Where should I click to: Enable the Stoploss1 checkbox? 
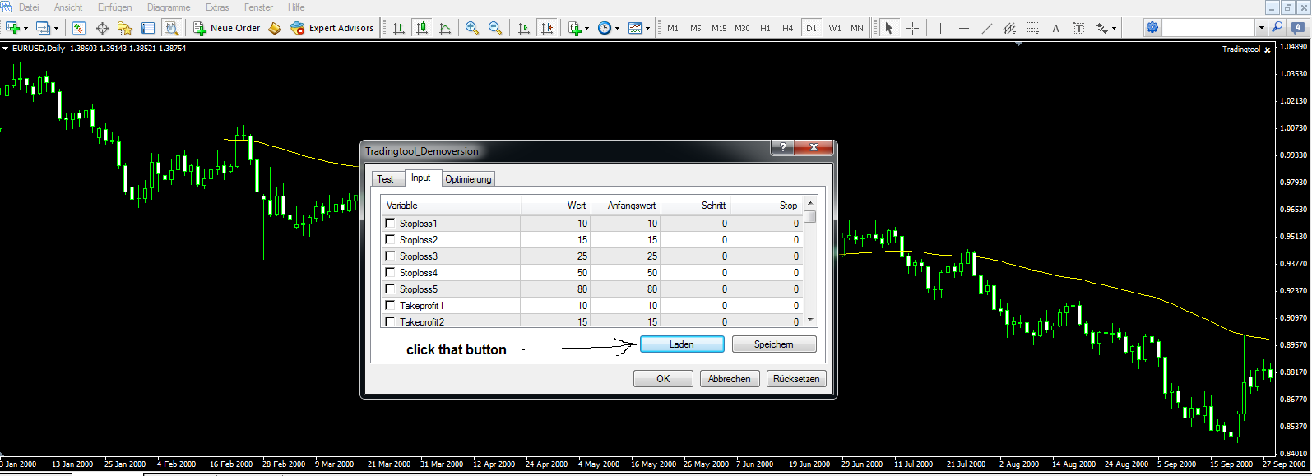pyautogui.click(x=390, y=223)
